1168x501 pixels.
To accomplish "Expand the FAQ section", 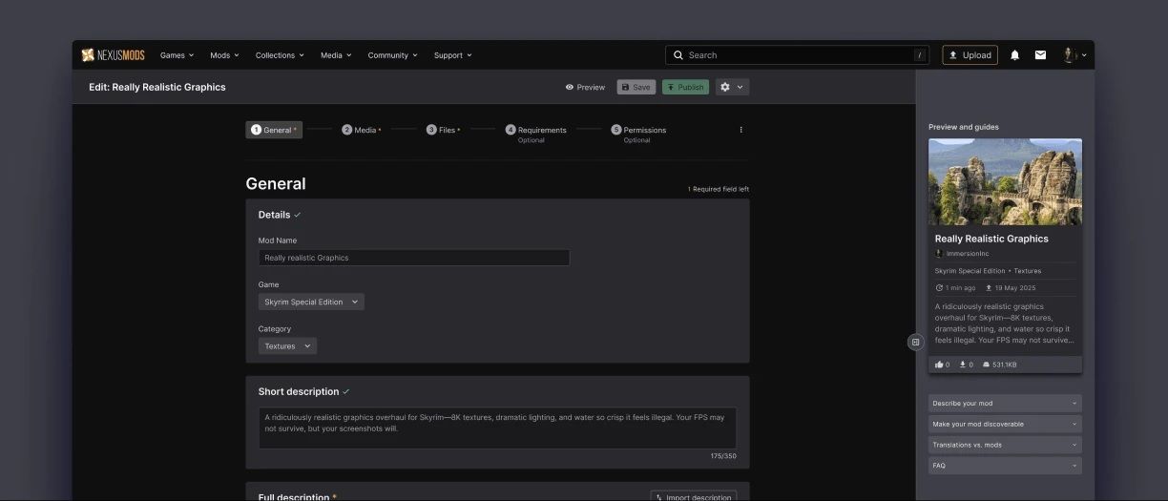I will 1005,466.
